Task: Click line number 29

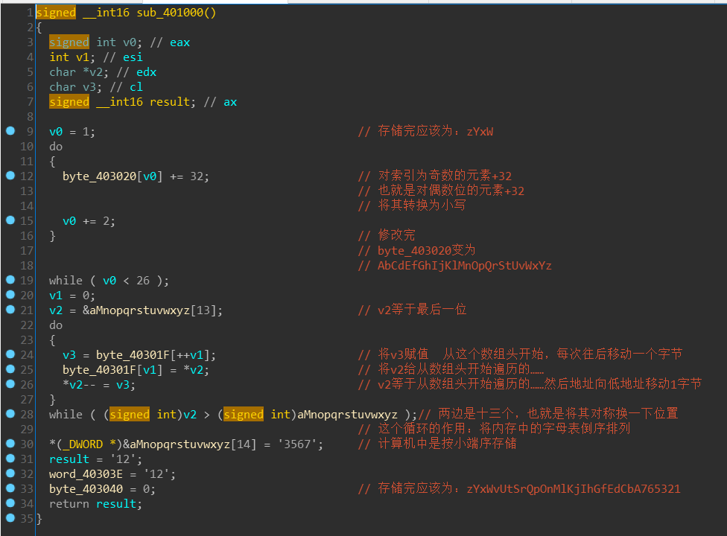Action: (x=27, y=430)
